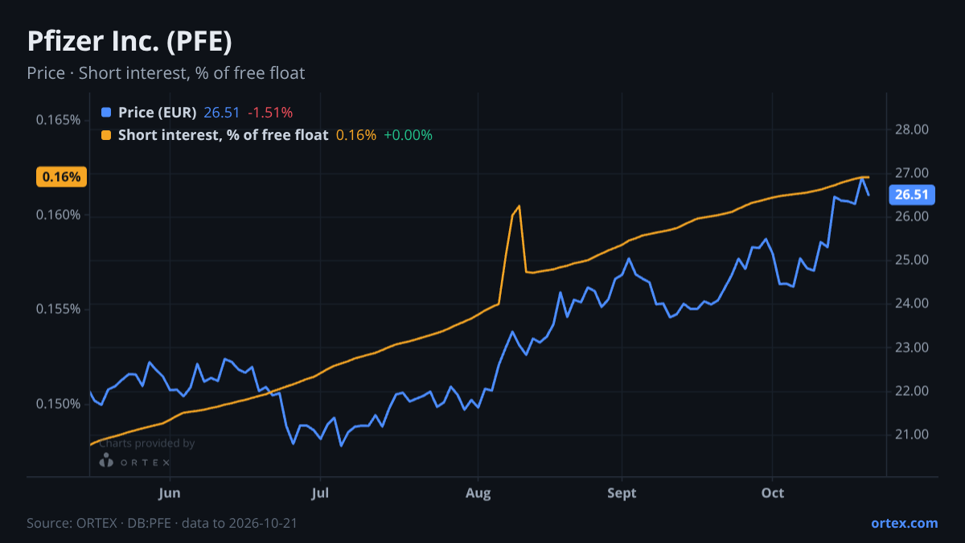Click the Jul x-axis label
The height and width of the screenshot is (543, 965).
(x=320, y=492)
